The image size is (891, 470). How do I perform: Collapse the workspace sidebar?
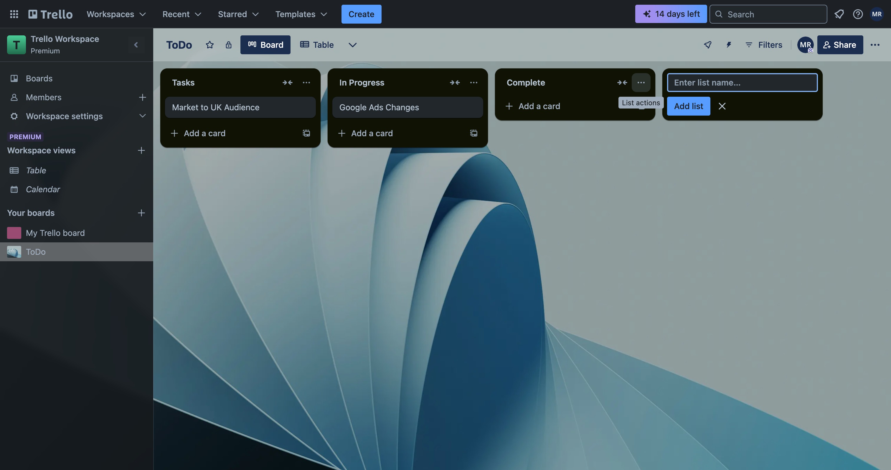click(x=136, y=45)
